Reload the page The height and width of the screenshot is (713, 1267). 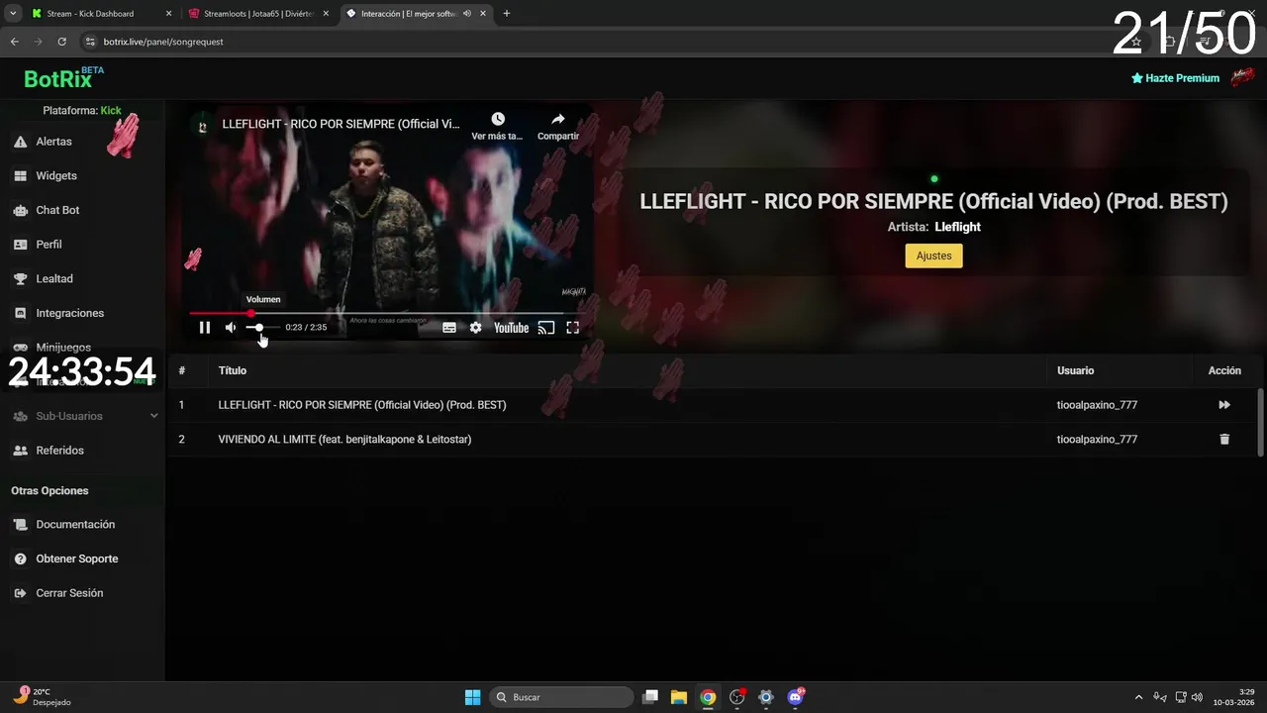61,42
